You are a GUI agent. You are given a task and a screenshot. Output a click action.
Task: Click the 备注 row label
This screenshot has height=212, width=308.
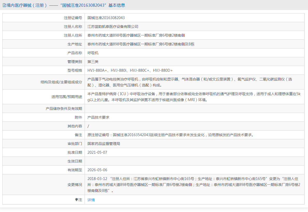pos(78,135)
